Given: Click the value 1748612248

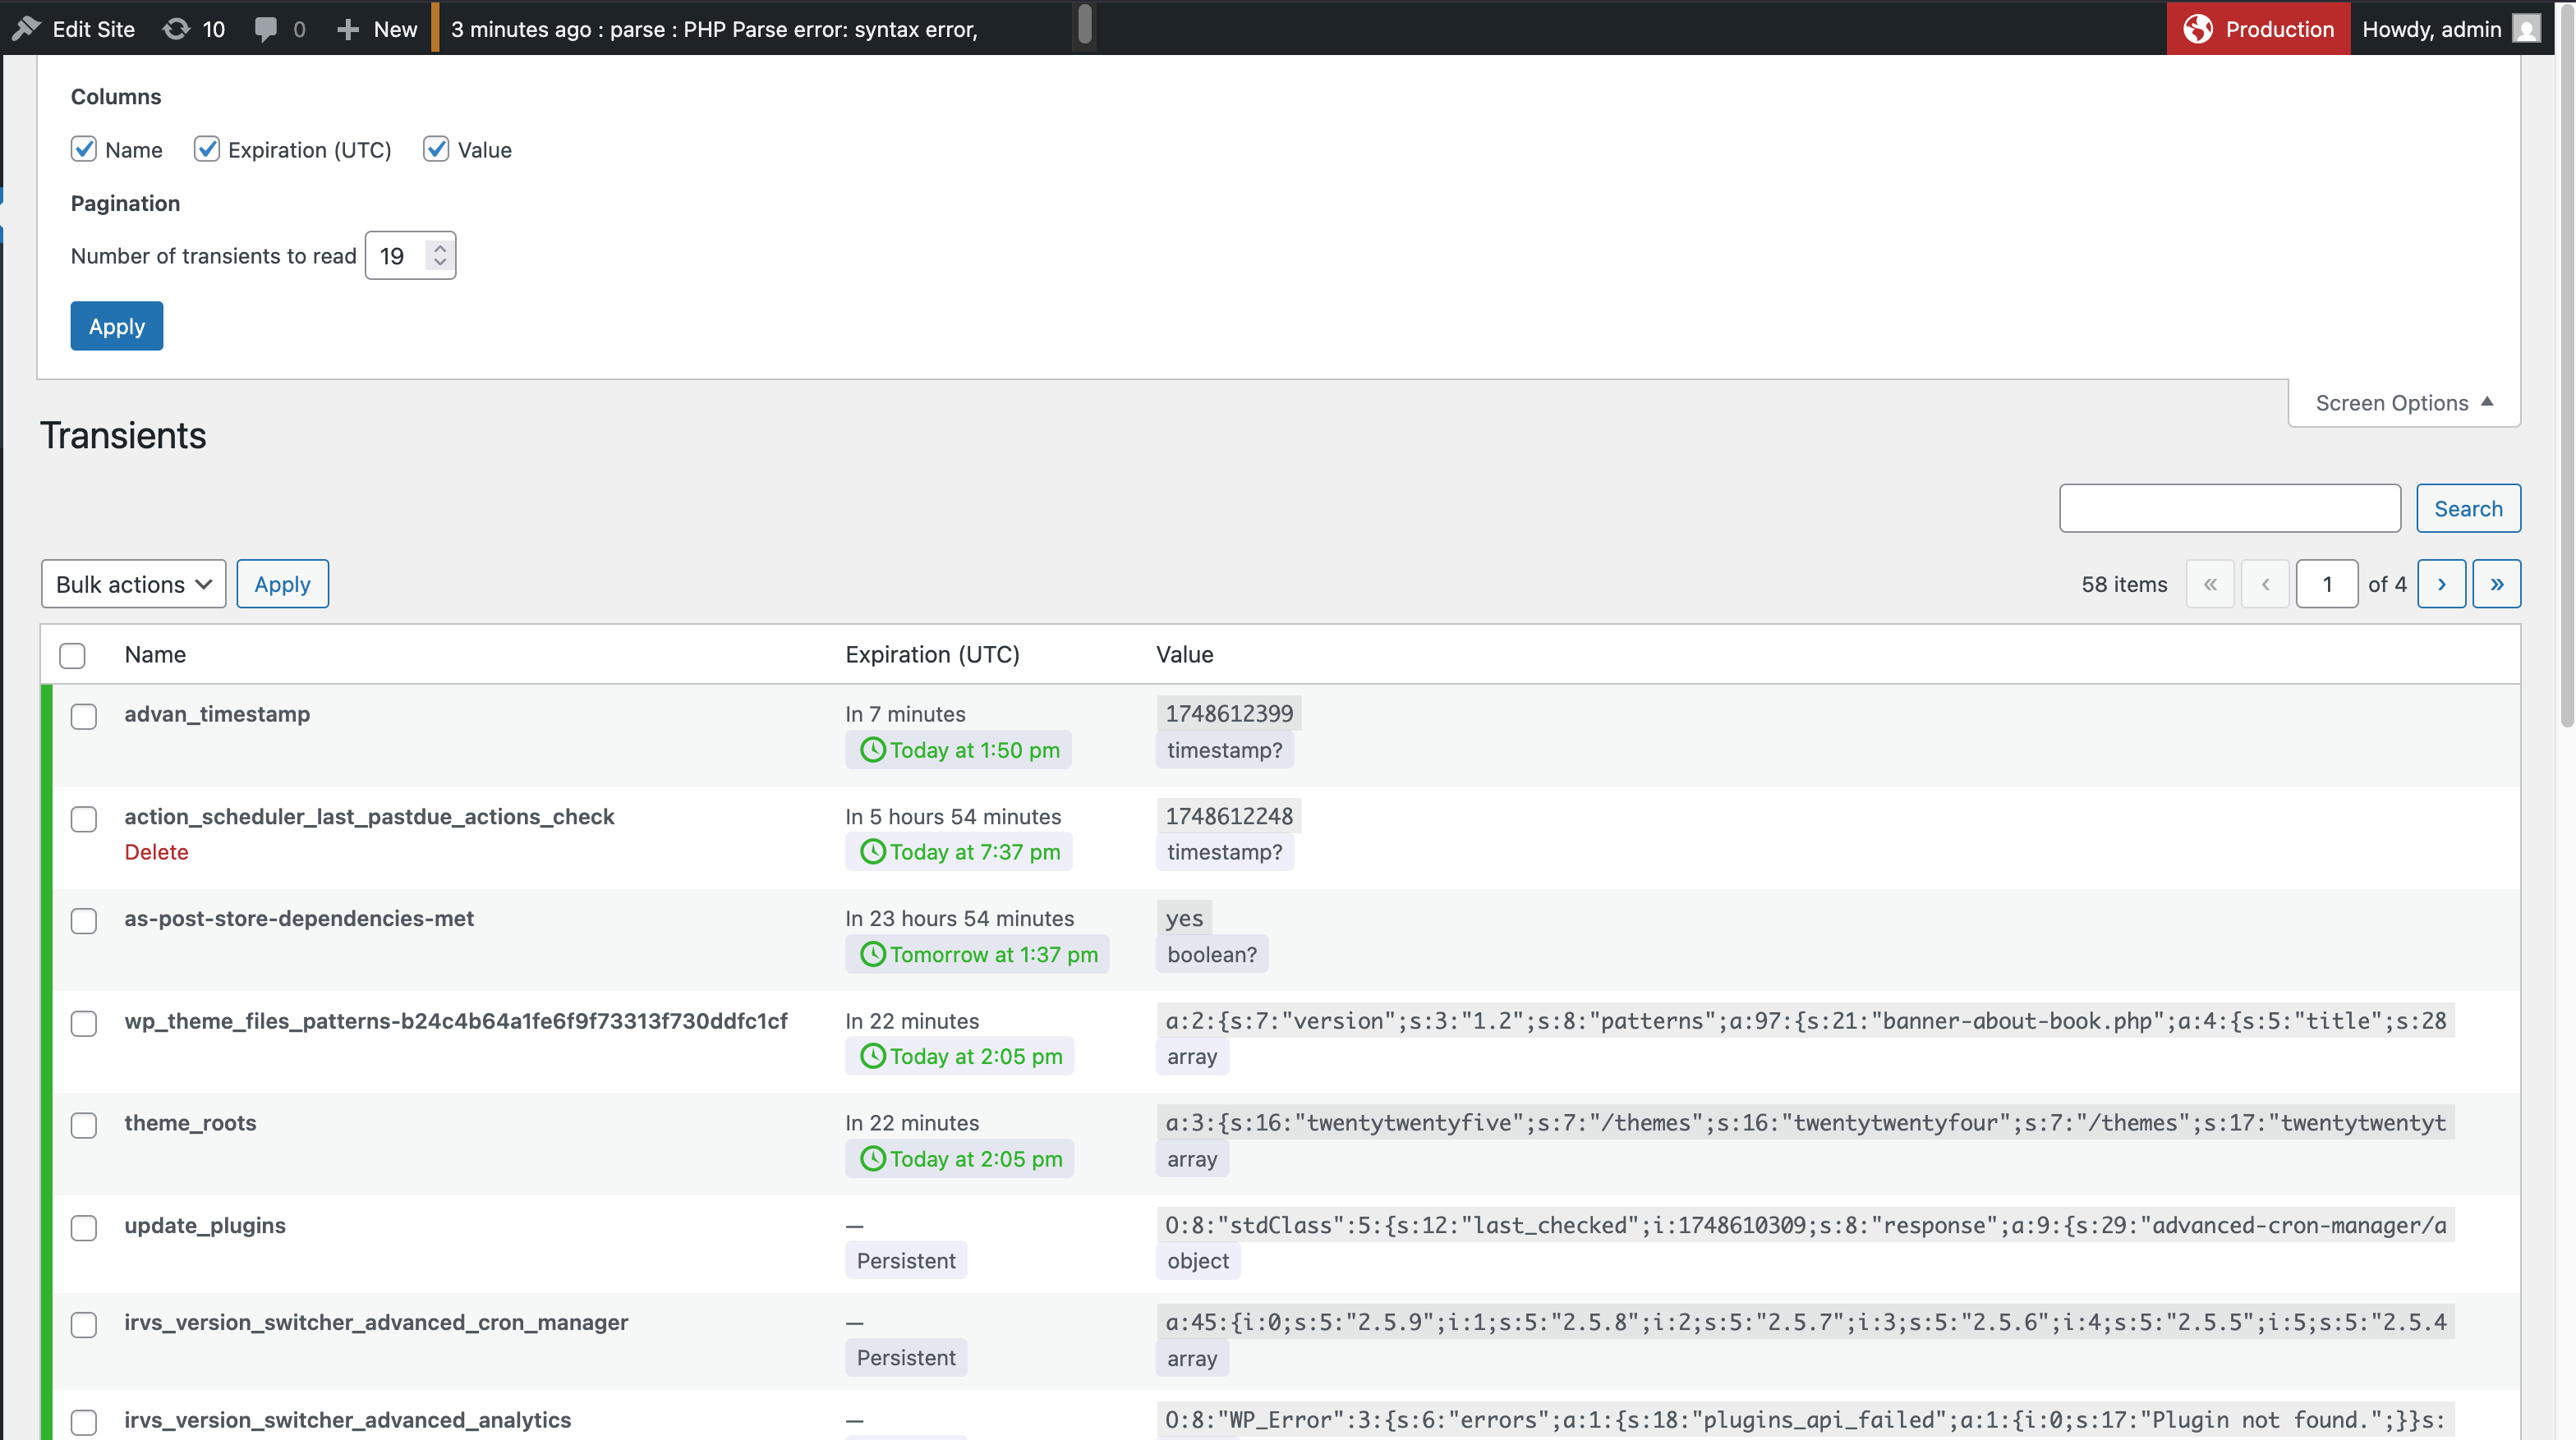Looking at the screenshot, I should coord(1229,815).
